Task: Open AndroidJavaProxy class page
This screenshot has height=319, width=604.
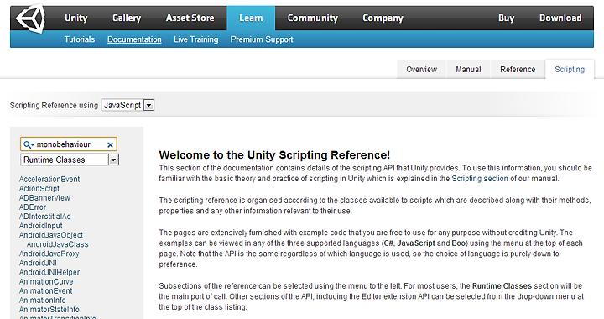Action: pyautogui.click(x=49, y=254)
